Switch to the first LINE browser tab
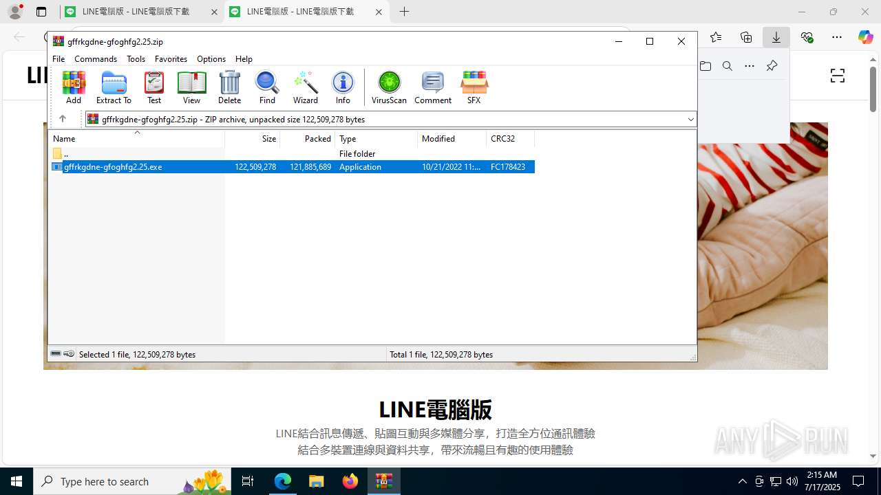The height and width of the screenshot is (495, 881). click(141, 12)
